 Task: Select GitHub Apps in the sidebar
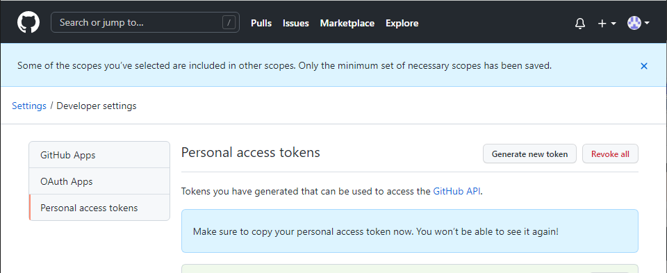pyautogui.click(x=99, y=155)
